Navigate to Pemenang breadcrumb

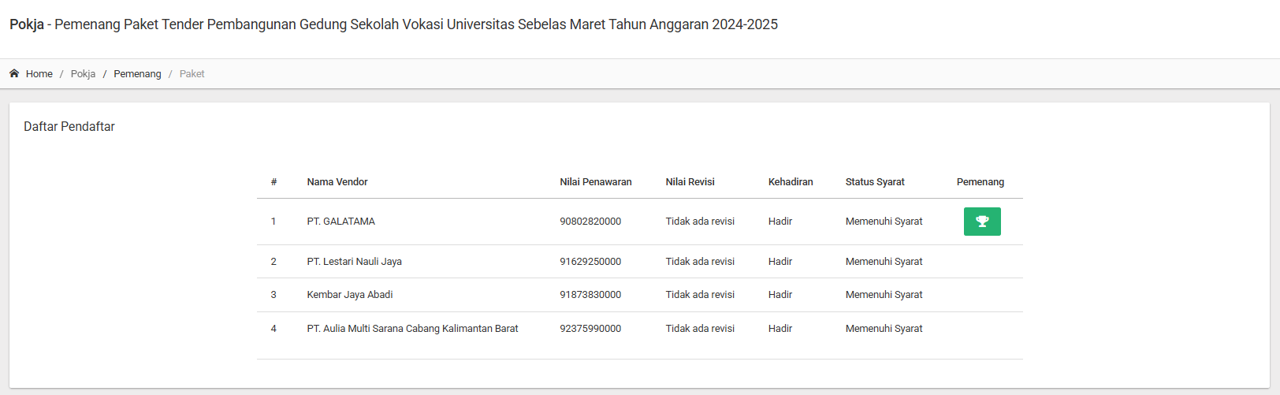(137, 74)
